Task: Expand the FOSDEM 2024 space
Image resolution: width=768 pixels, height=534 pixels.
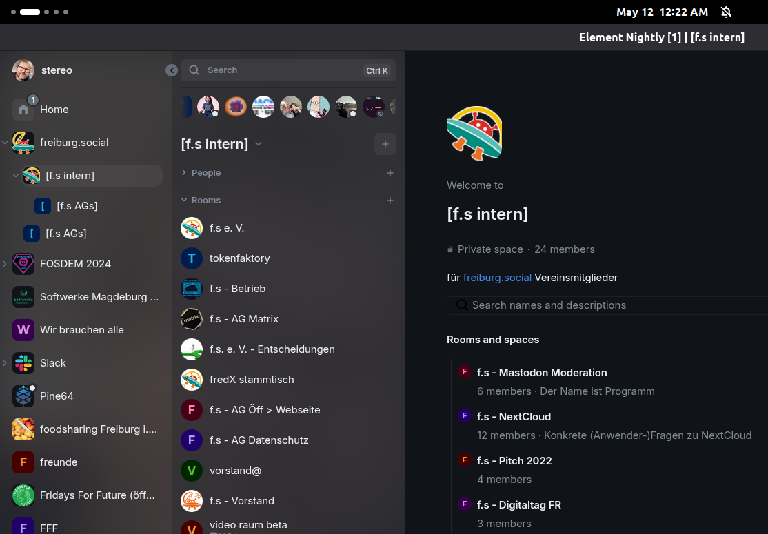Action: pyautogui.click(x=5, y=264)
